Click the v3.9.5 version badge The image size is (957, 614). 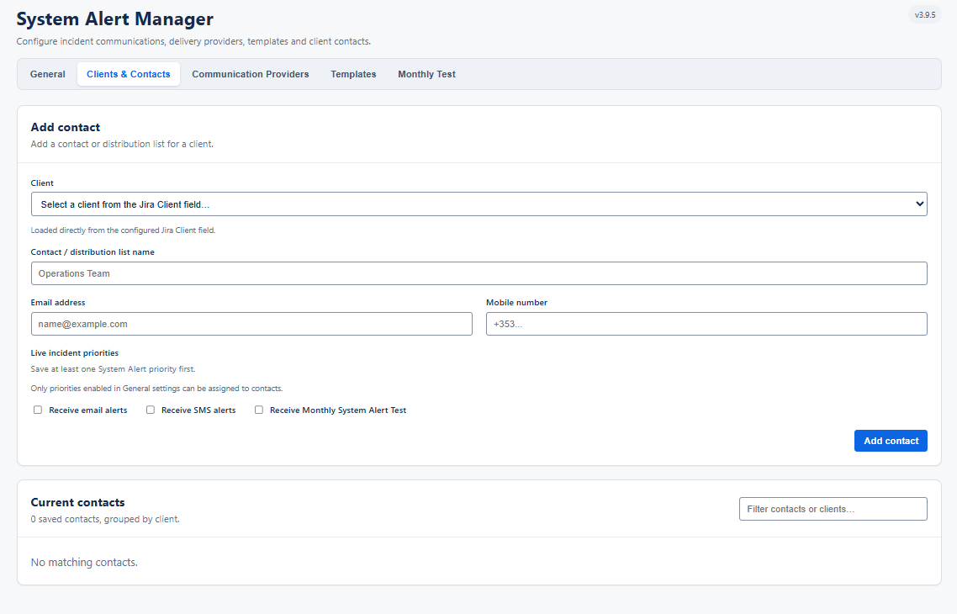[x=925, y=14]
